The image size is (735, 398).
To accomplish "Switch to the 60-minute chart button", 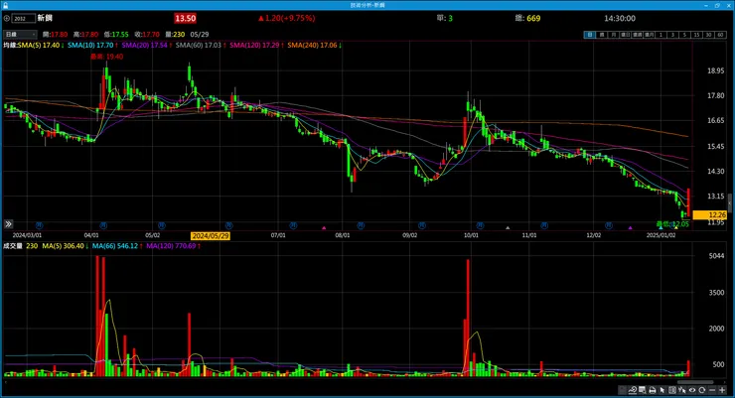I will tap(720, 35).
